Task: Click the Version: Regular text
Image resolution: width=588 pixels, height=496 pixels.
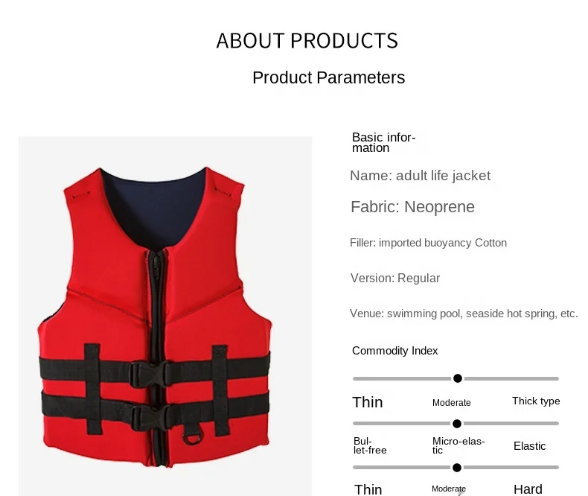Action: [x=395, y=279]
